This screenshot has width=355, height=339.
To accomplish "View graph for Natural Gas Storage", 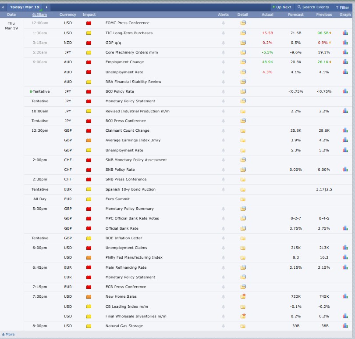I will click(x=345, y=326).
